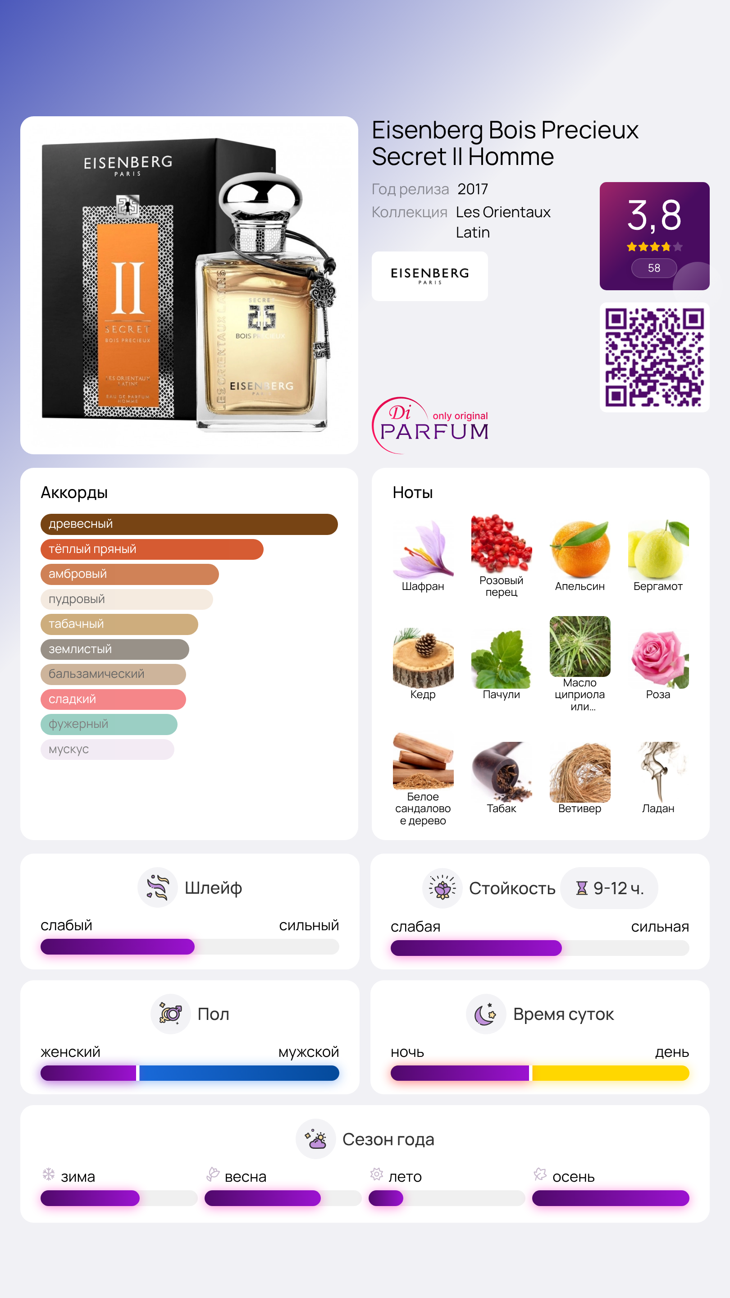730x1298 pixels.
Task: Click the зима snowflake icon
Action: point(48,1175)
